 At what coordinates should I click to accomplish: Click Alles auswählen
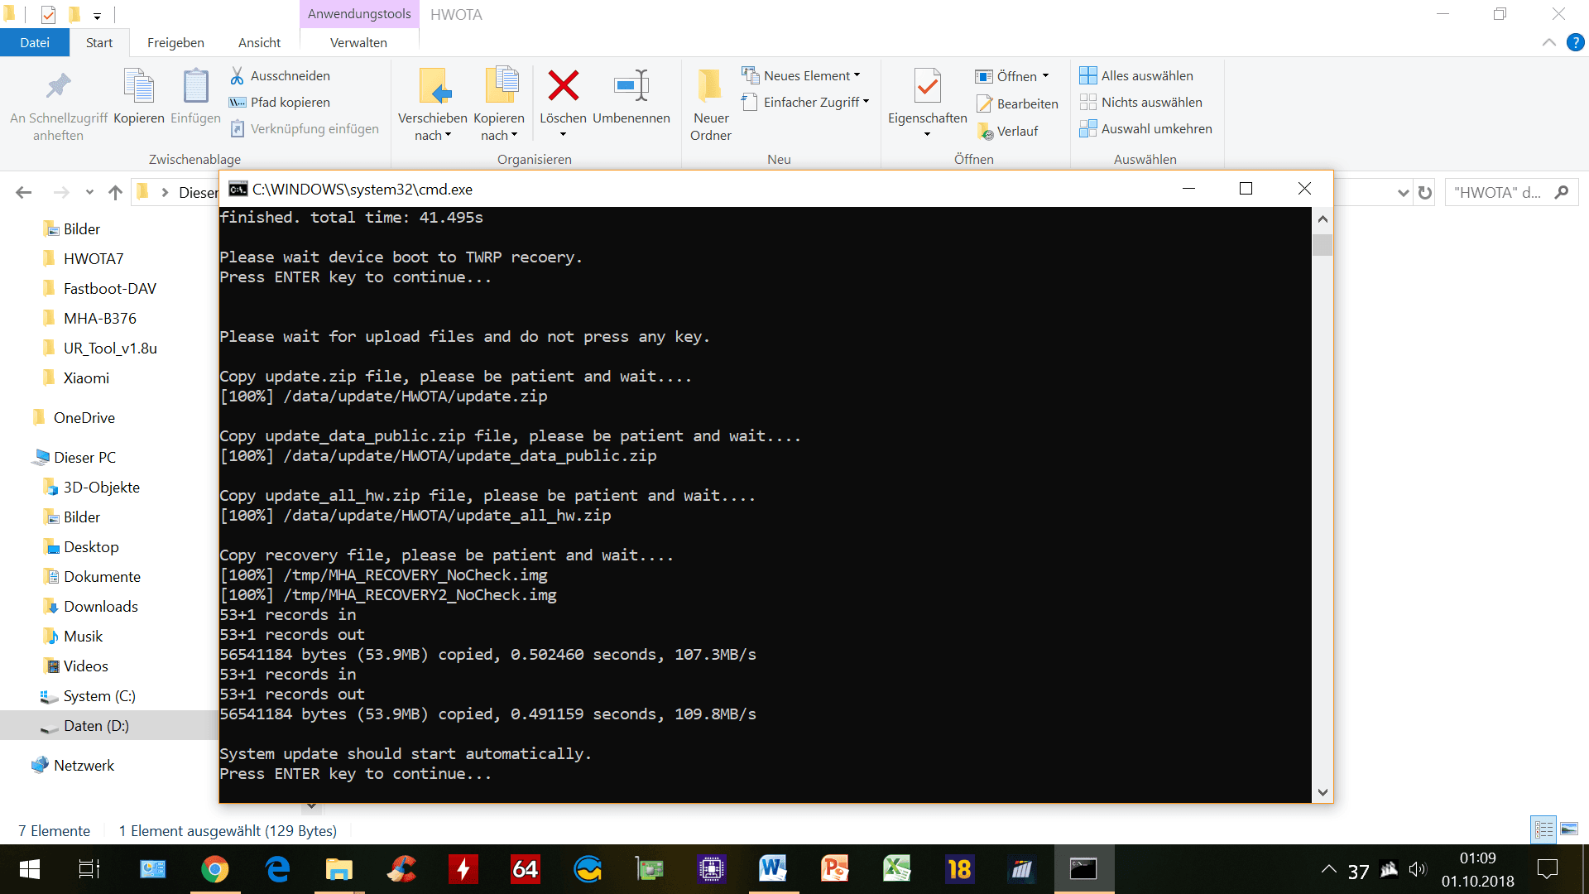[x=1136, y=75]
